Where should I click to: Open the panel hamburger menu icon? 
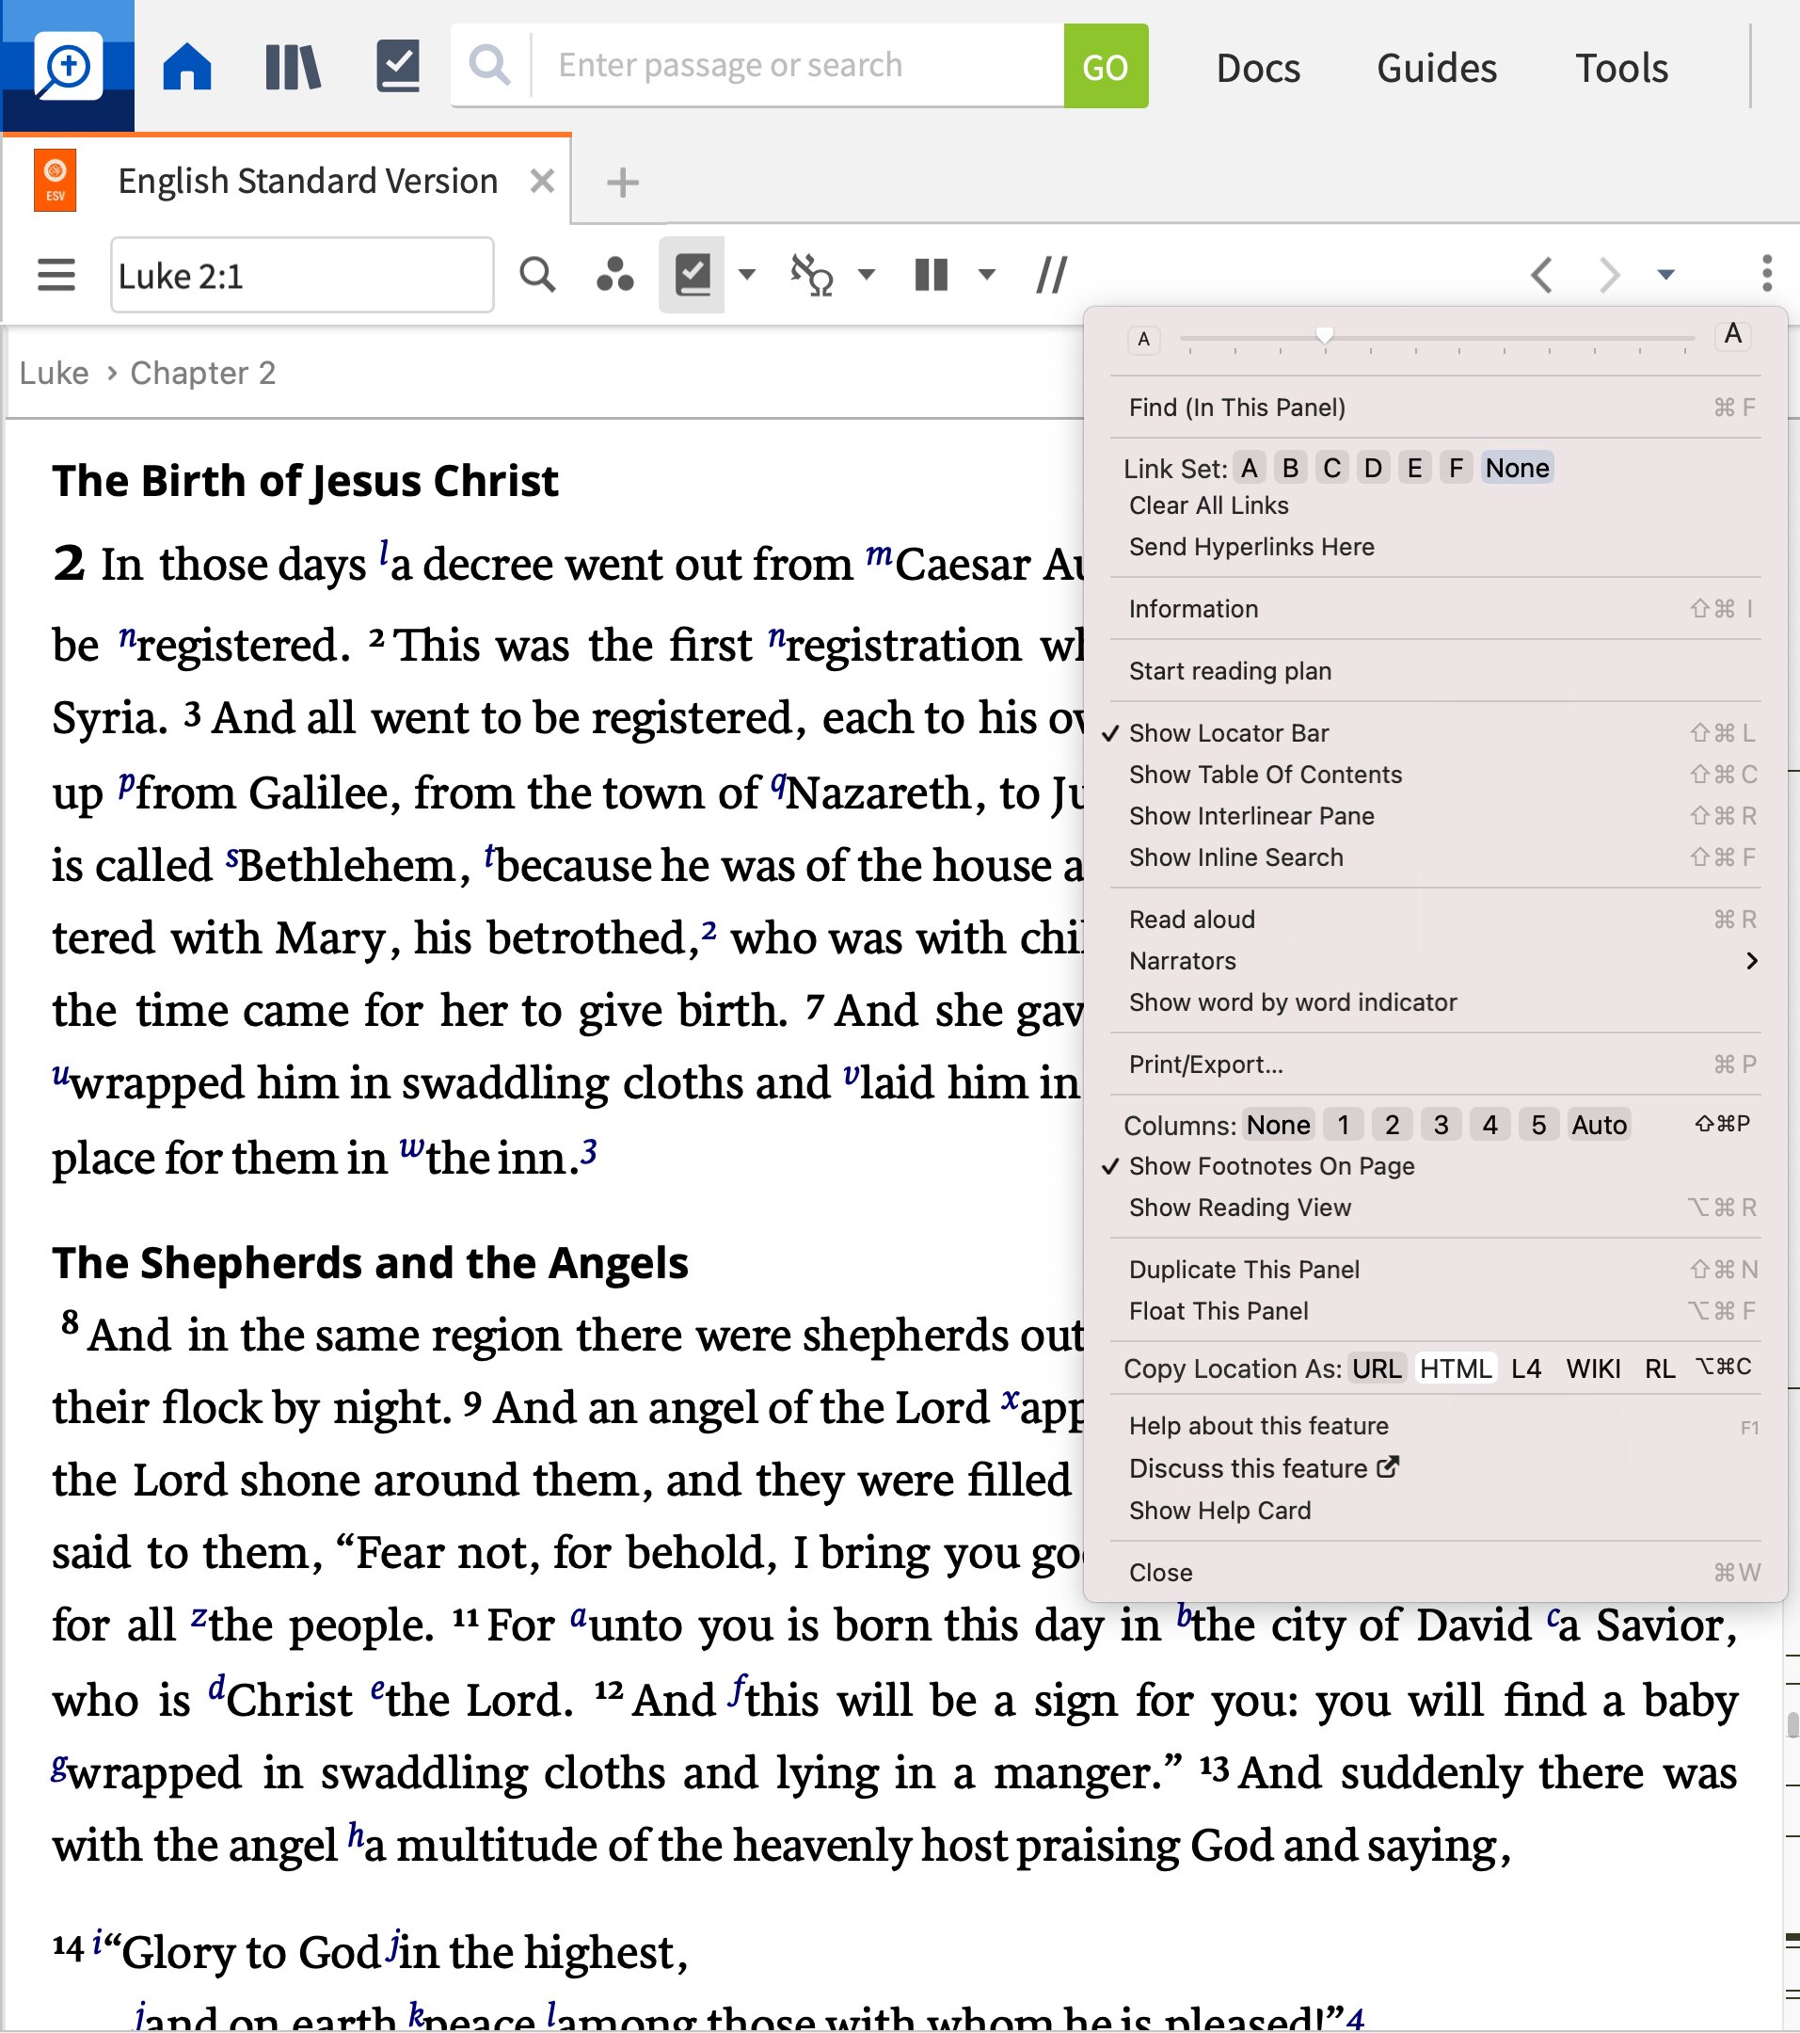click(56, 275)
